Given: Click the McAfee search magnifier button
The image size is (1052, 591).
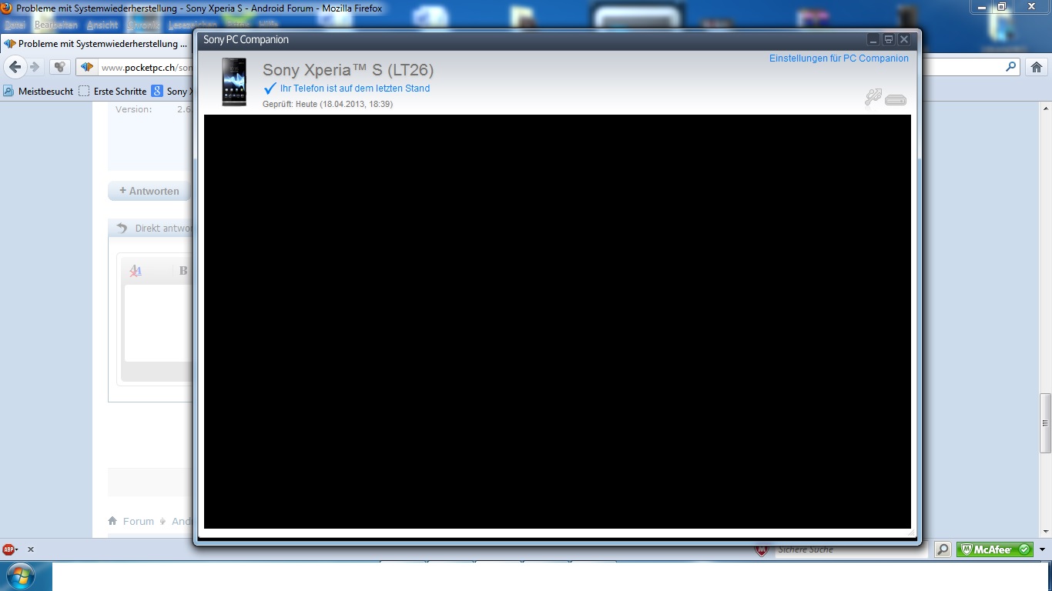Looking at the screenshot, I should click(943, 549).
